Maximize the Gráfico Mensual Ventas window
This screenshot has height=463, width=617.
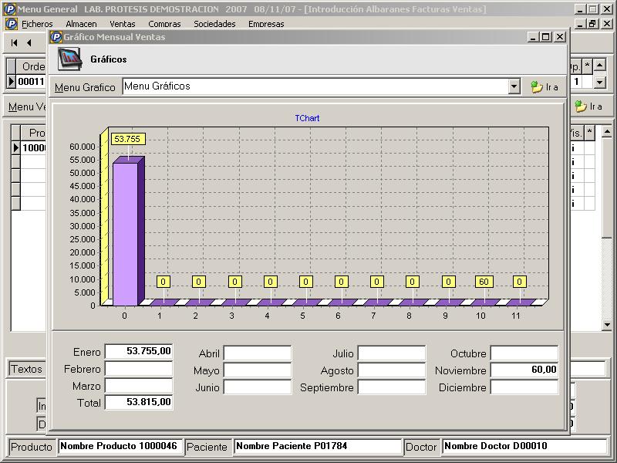[x=545, y=37]
